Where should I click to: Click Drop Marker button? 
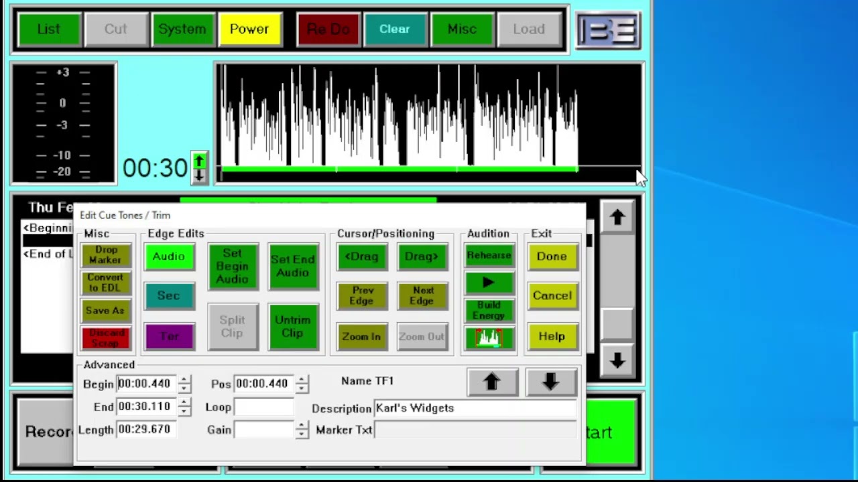(105, 255)
